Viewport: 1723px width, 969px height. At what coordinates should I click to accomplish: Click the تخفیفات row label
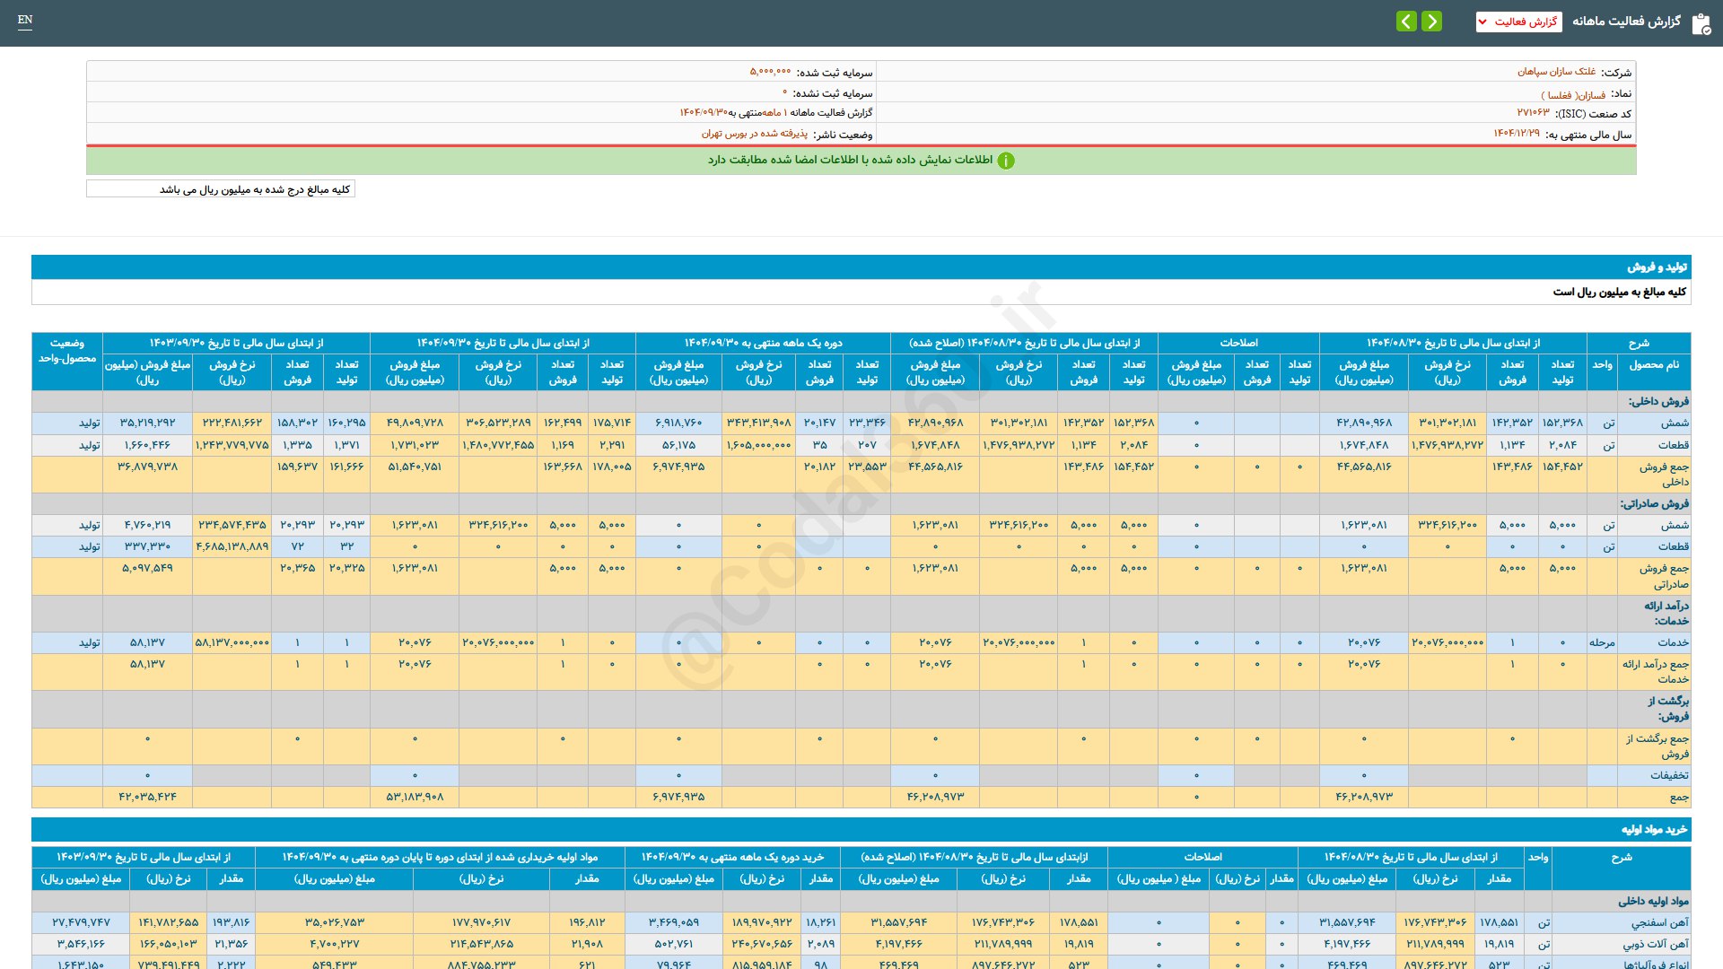[x=1668, y=775]
